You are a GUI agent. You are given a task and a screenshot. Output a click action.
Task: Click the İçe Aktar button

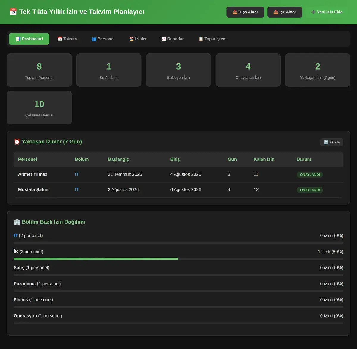tap(285, 12)
